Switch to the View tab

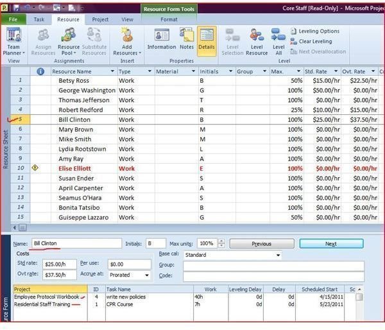(127, 19)
